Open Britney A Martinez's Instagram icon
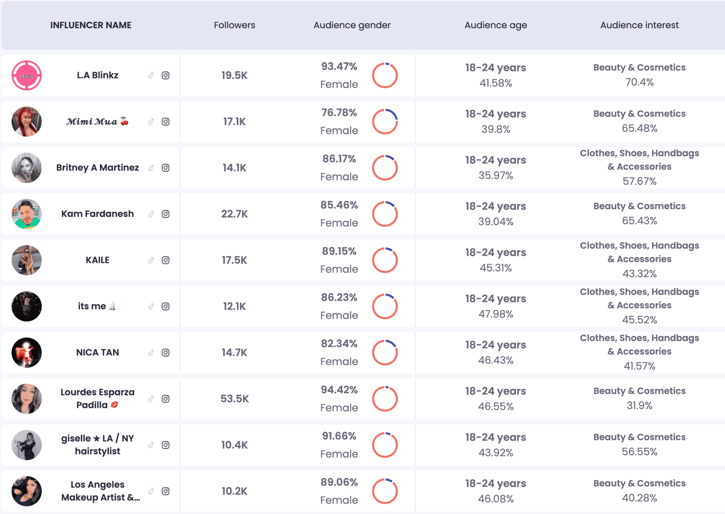 pos(165,168)
